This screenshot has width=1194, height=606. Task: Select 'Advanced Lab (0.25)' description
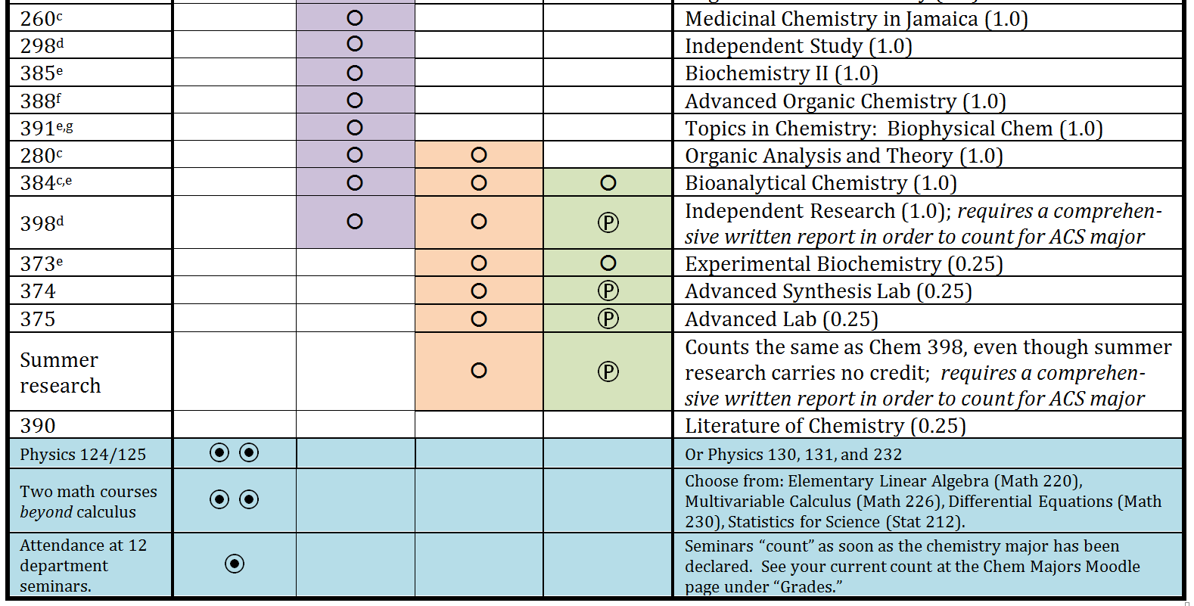(x=782, y=319)
